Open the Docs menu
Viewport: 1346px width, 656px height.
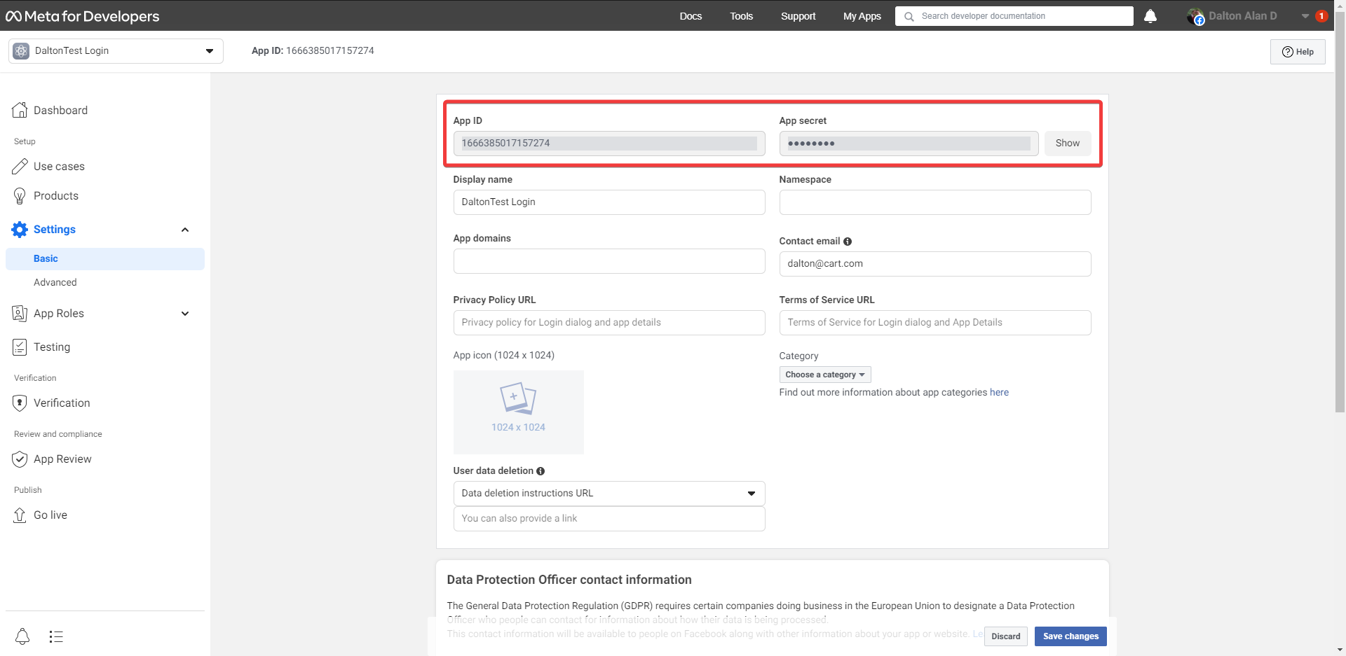pyautogui.click(x=691, y=16)
